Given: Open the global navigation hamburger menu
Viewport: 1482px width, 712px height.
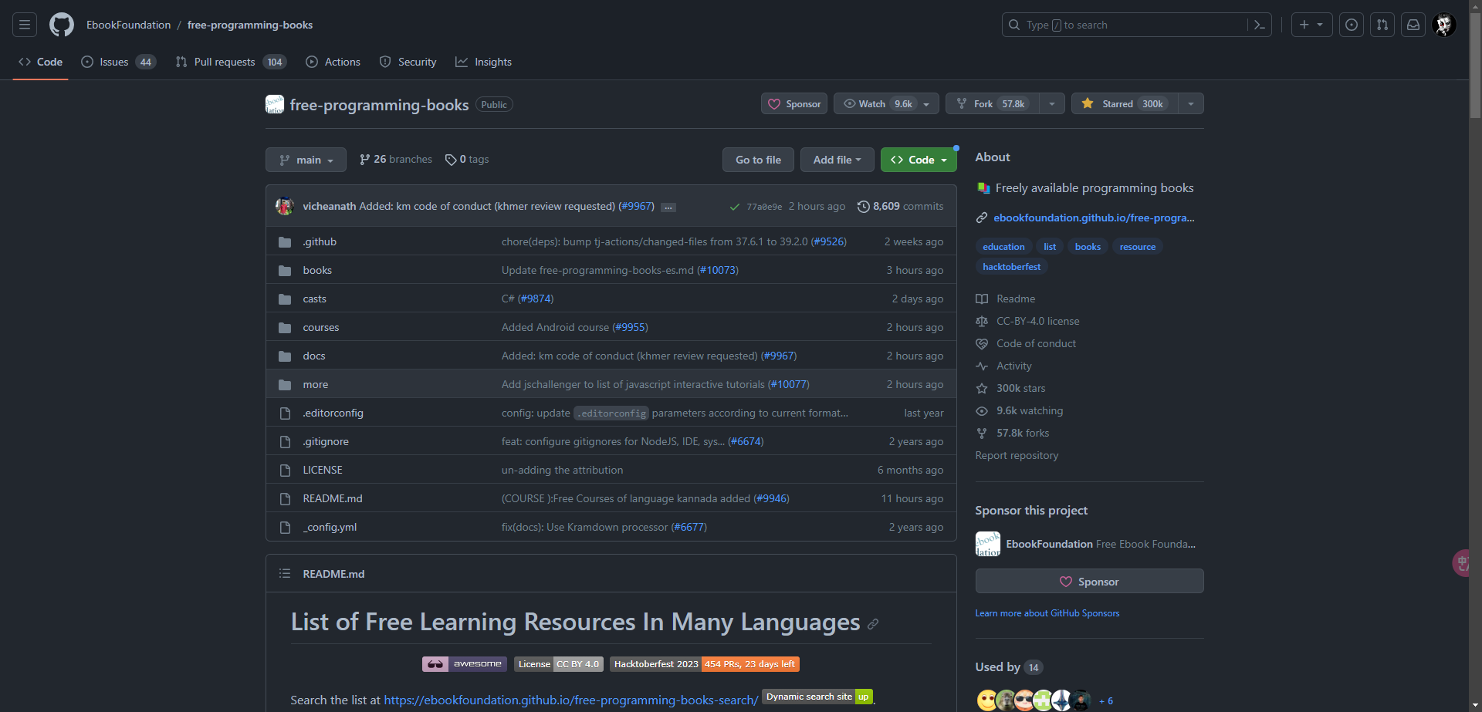Looking at the screenshot, I should pos(24,24).
